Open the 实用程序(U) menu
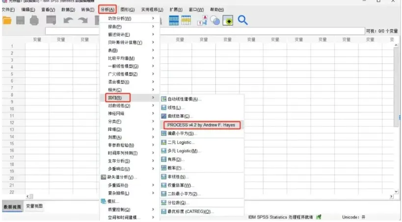The height and width of the screenshot is (222, 402). [152, 9]
